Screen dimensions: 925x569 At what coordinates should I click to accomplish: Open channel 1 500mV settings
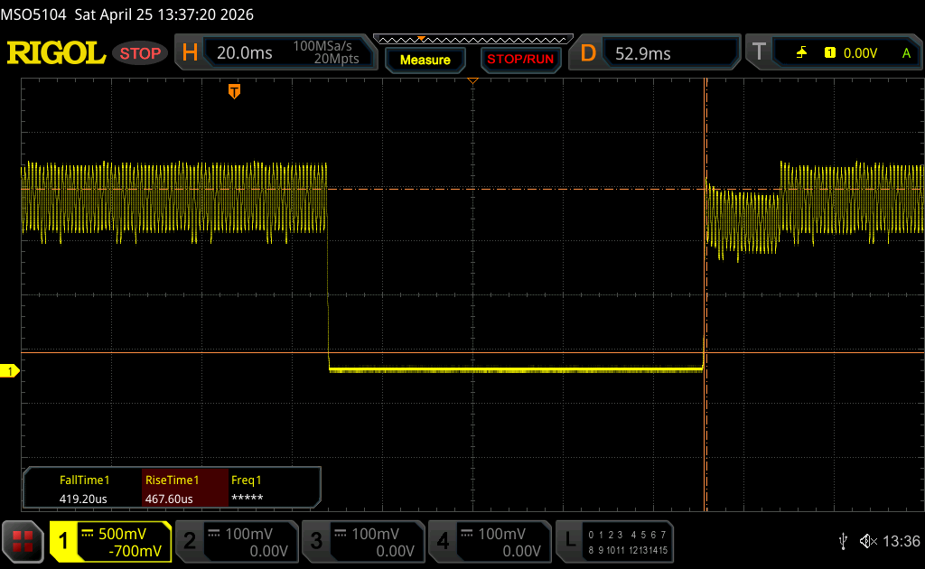click(x=110, y=541)
